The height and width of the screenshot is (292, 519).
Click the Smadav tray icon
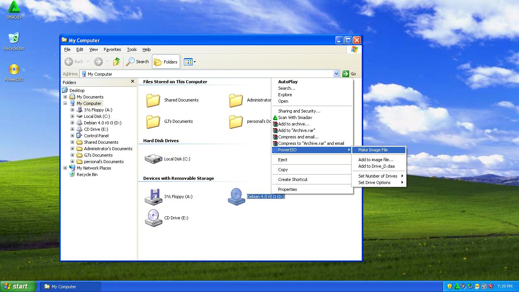pyautogui.click(x=457, y=286)
